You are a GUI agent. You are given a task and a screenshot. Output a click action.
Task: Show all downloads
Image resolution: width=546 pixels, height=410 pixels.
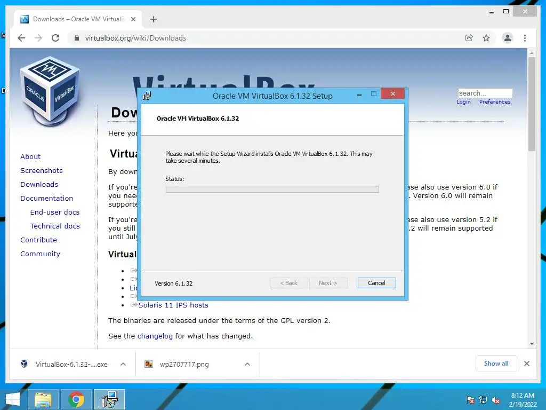(496, 364)
